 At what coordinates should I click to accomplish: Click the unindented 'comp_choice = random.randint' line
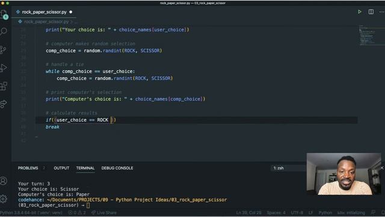[104, 51]
